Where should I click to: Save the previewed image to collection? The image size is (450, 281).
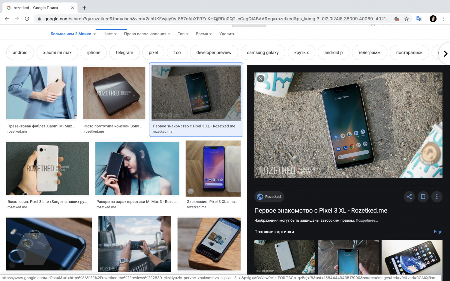[x=423, y=197]
